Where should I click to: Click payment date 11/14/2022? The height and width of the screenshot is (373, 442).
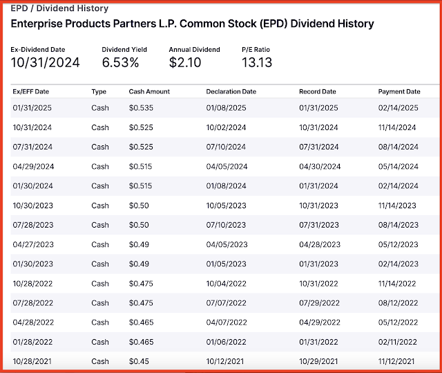397,284
